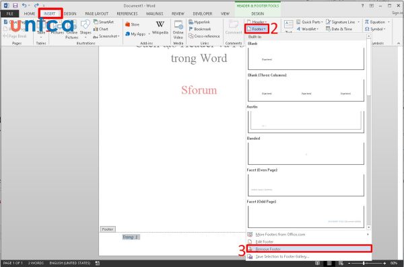
Task: Switch to the HOME tab
Action: pyautogui.click(x=30, y=13)
